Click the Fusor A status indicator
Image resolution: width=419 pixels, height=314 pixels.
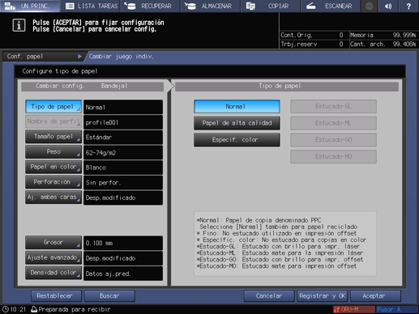pos(396,309)
